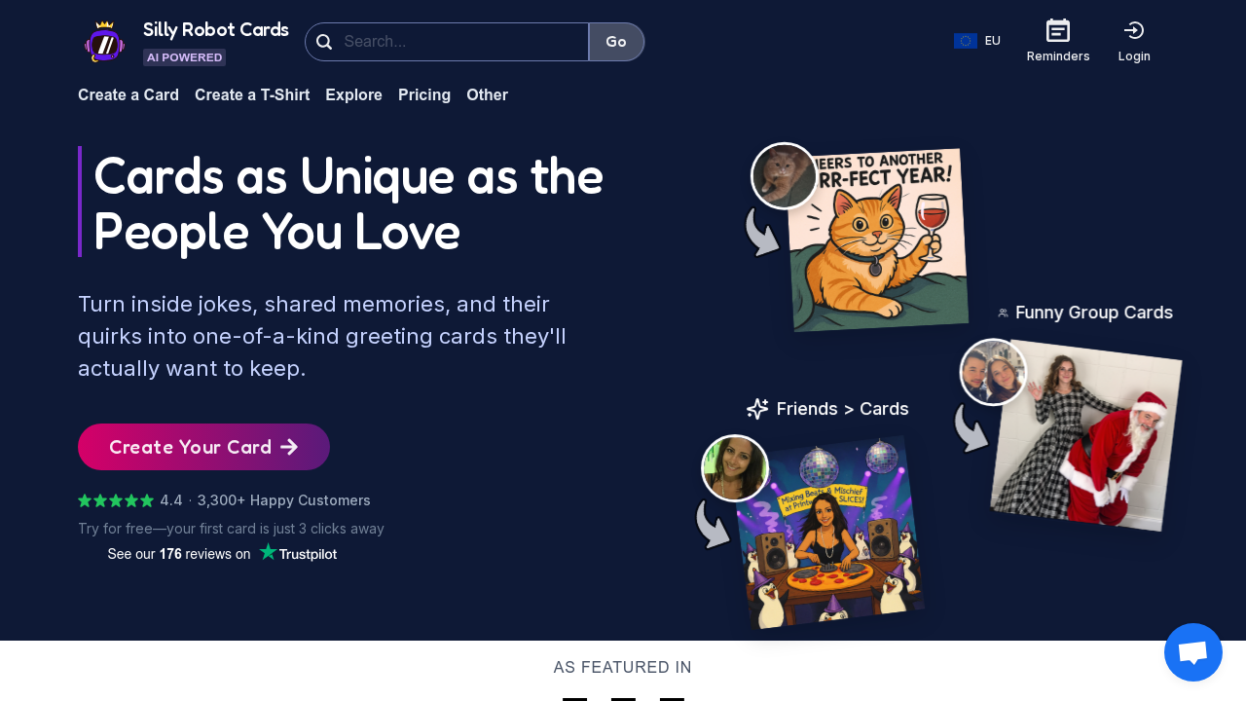This screenshot has width=1246, height=701.
Task: Expand the Other navigation menu
Action: (487, 94)
